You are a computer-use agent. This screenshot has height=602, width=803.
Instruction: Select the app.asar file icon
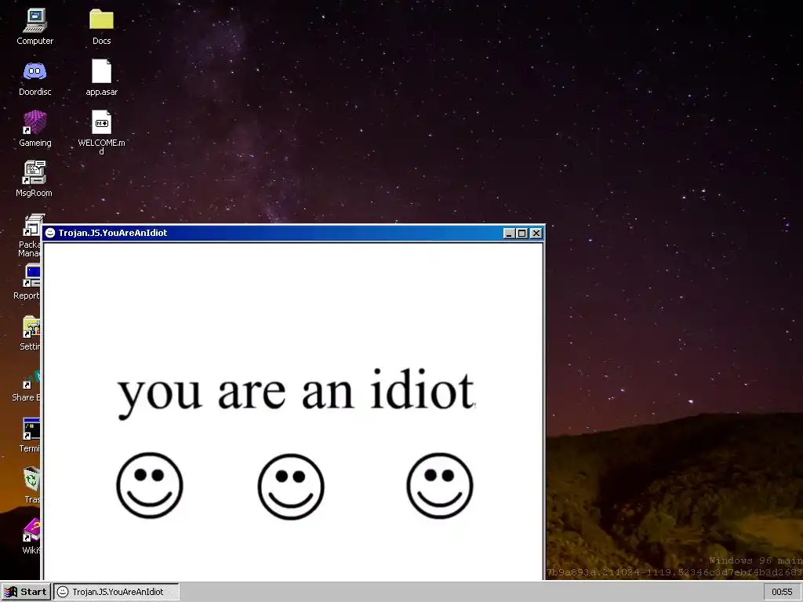click(101, 71)
